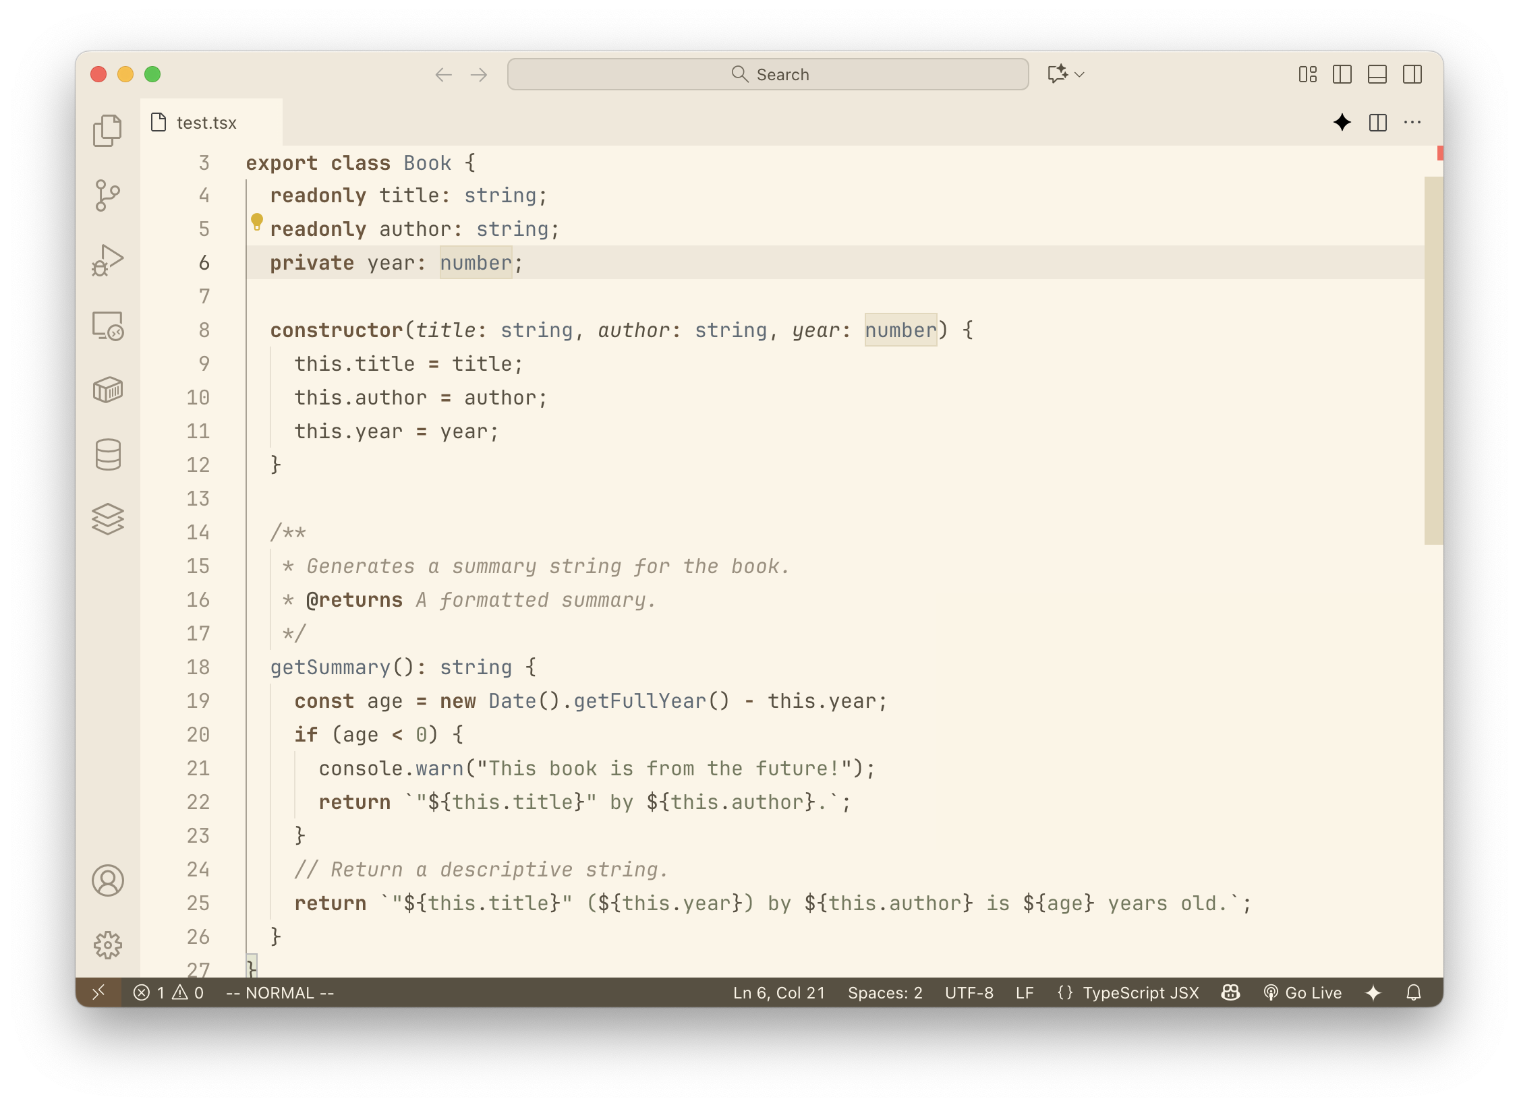
Task: Click the -- NORMAL -- mode indicator
Action: (x=280, y=992)
